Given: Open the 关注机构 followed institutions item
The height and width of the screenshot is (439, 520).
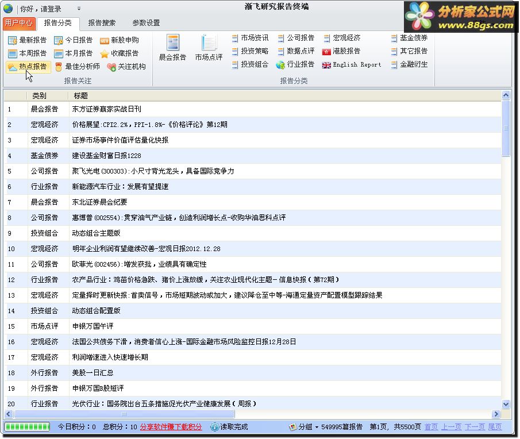Looking at the screenshot, I should [x=126, y=67].
